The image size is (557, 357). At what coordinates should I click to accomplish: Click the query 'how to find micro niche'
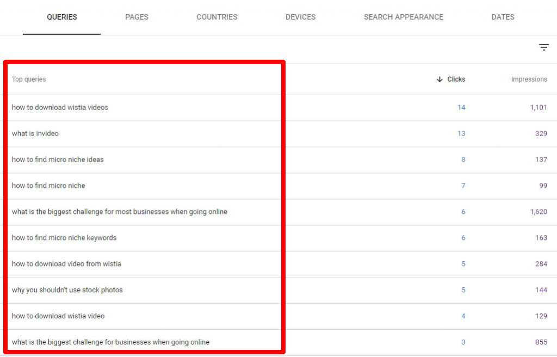48,186
